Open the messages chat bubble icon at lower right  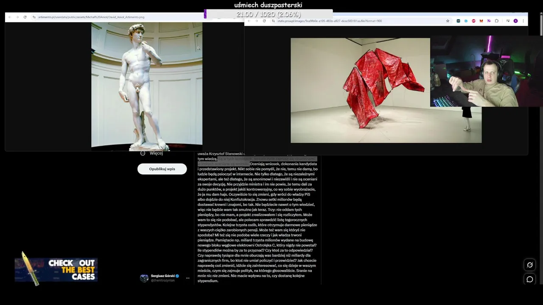530,279
